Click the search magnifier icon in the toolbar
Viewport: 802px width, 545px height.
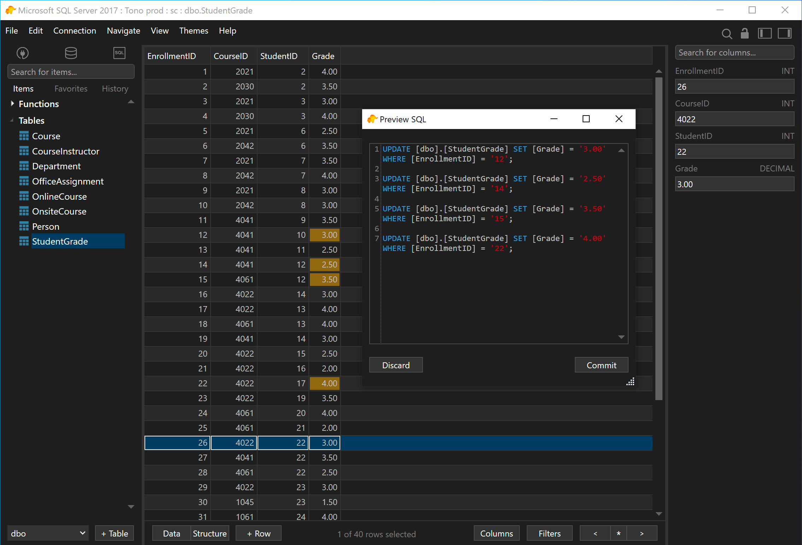[726, 34]
